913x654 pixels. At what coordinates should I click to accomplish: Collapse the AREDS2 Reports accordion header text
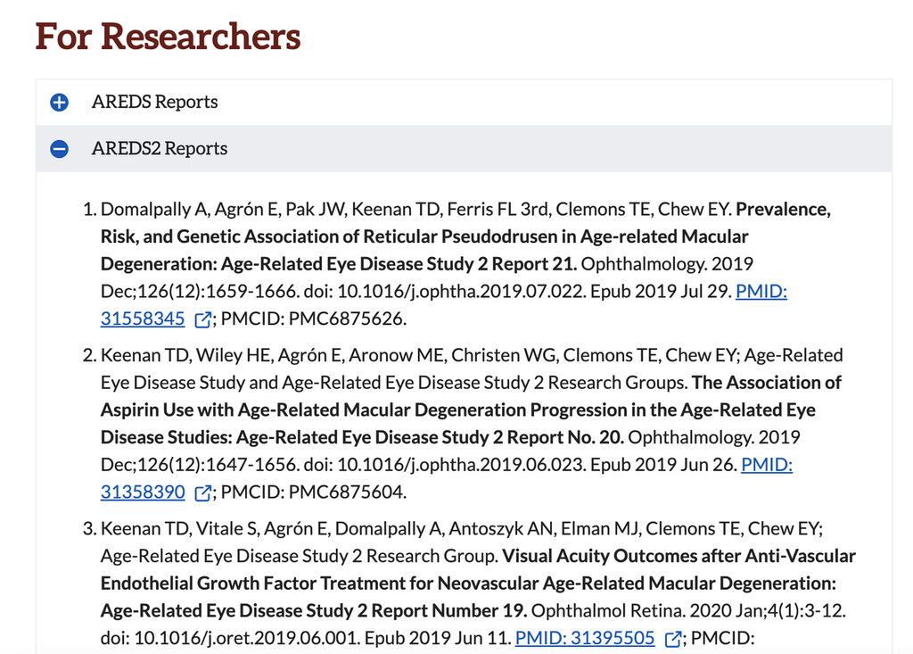[x=160, y=148]
